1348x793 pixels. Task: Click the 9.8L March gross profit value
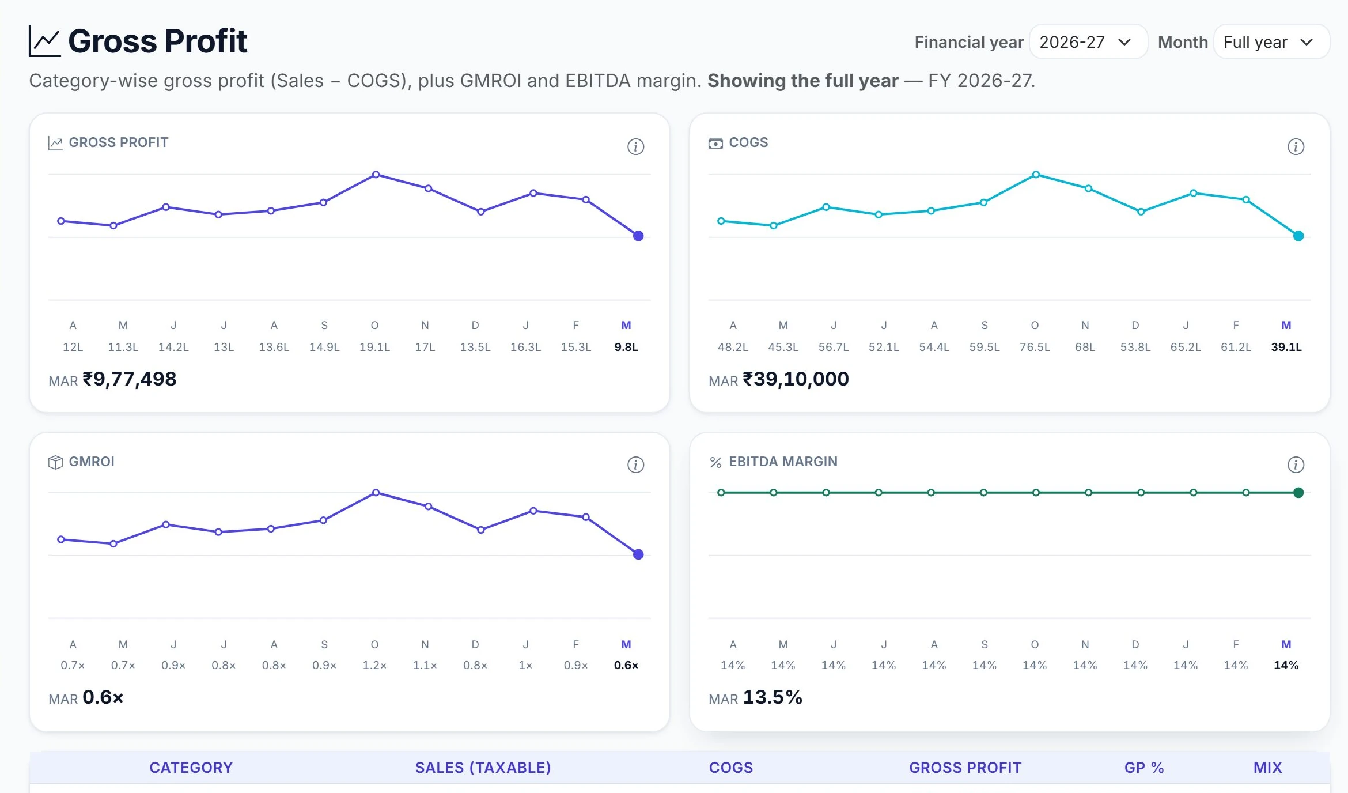[626, 347]
